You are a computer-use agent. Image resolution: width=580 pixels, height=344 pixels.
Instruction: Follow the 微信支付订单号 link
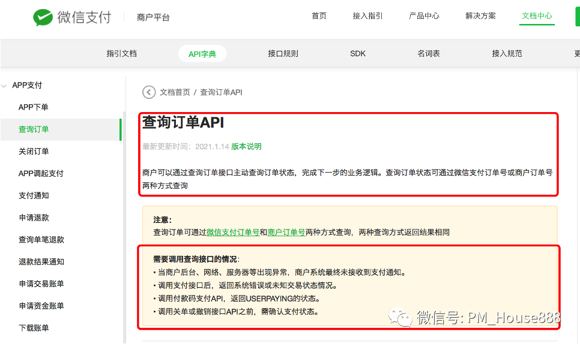coord(233,232)
